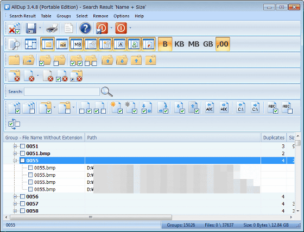Open the dropdown arrow next to save icon
The width and height of the screenshot is (304, 232).
40,28
